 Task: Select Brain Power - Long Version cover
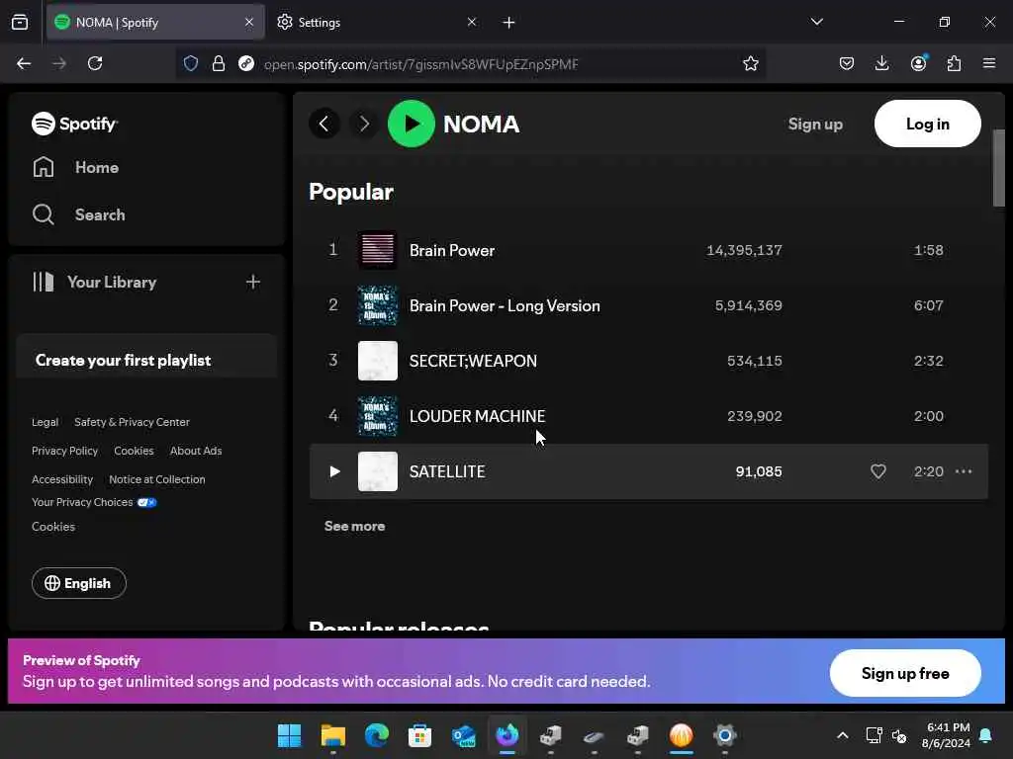(x=378, y=305)
